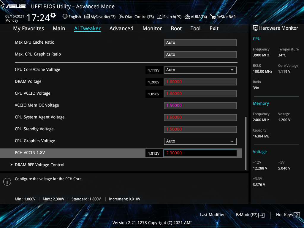
Task: Click the Max CPU Cache Ratio field
Action: tap(200, 43)
